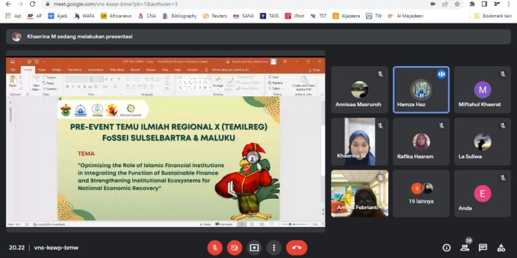Open the in-call chat panel
Screen dimensions: 517x258
483,248
